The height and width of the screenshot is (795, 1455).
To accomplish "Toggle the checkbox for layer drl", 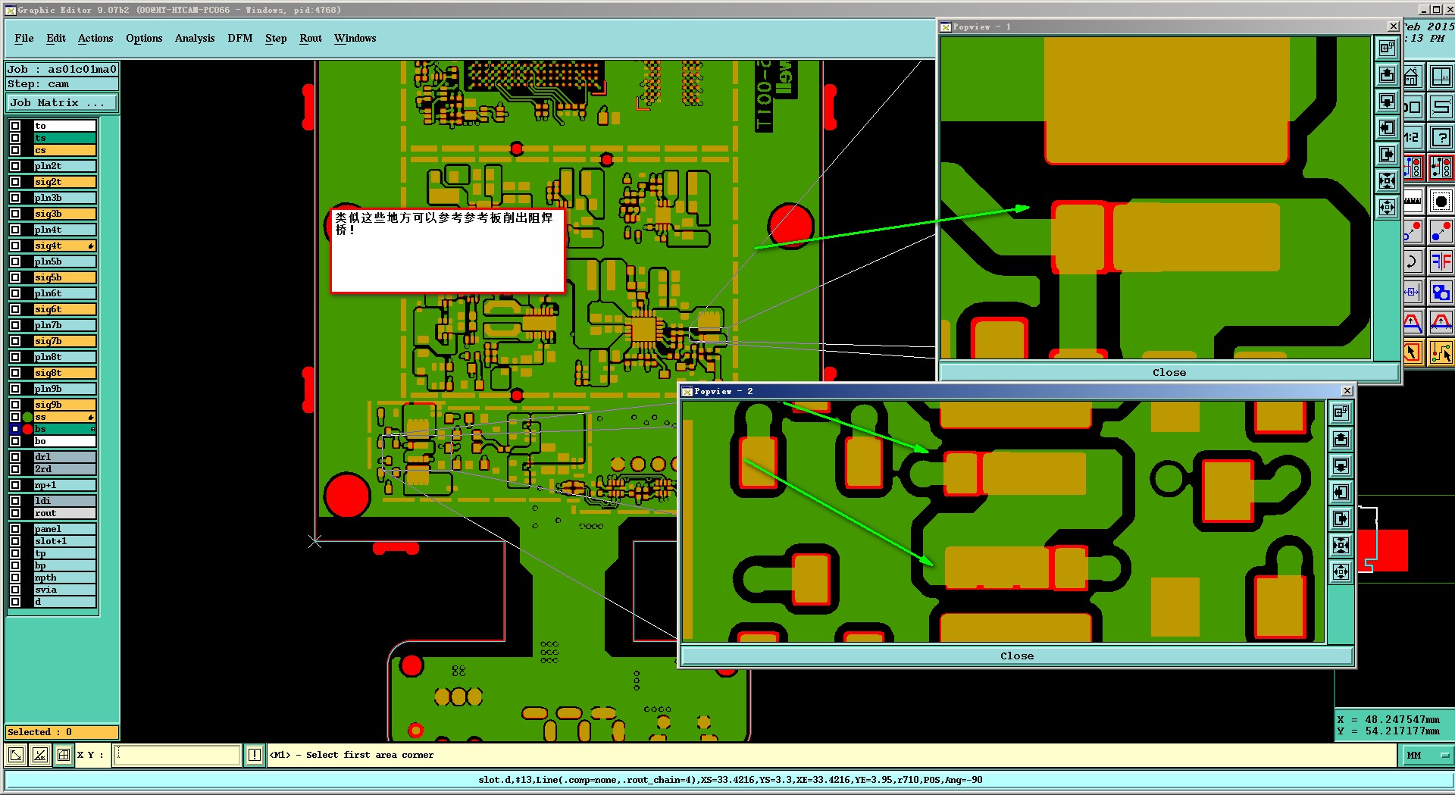I will click(15, 457).
